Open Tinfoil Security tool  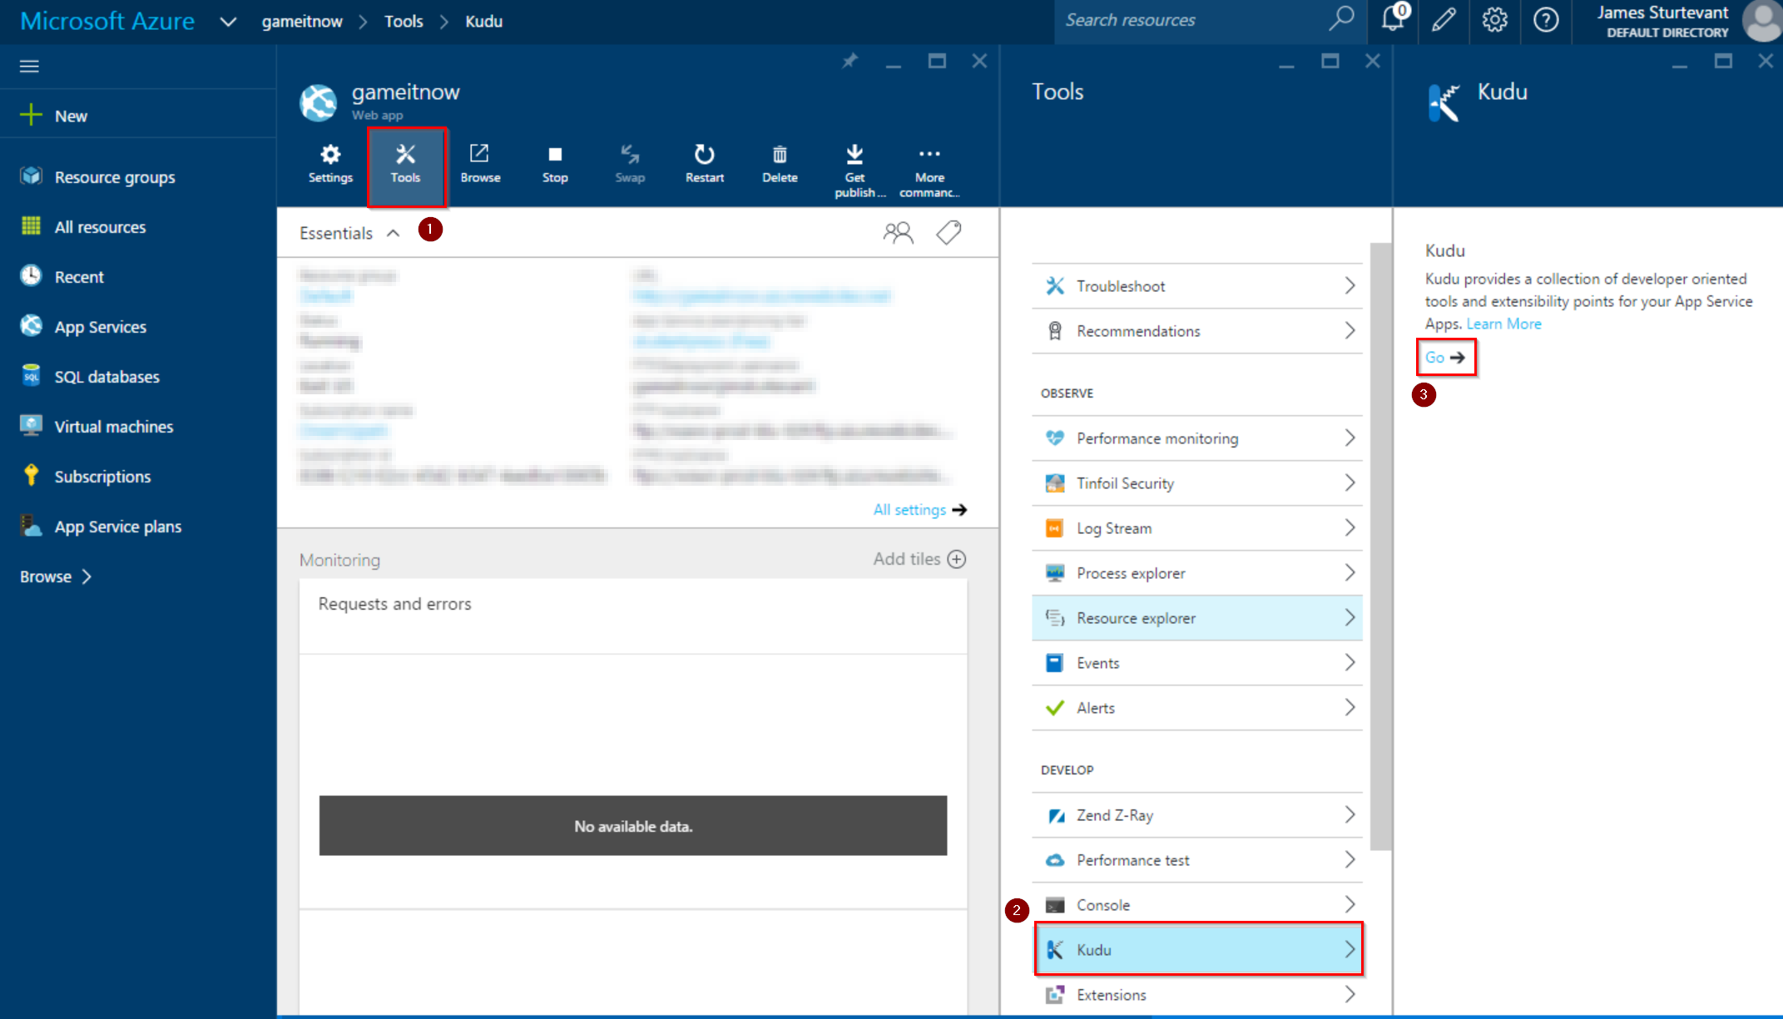(1196, 483)
